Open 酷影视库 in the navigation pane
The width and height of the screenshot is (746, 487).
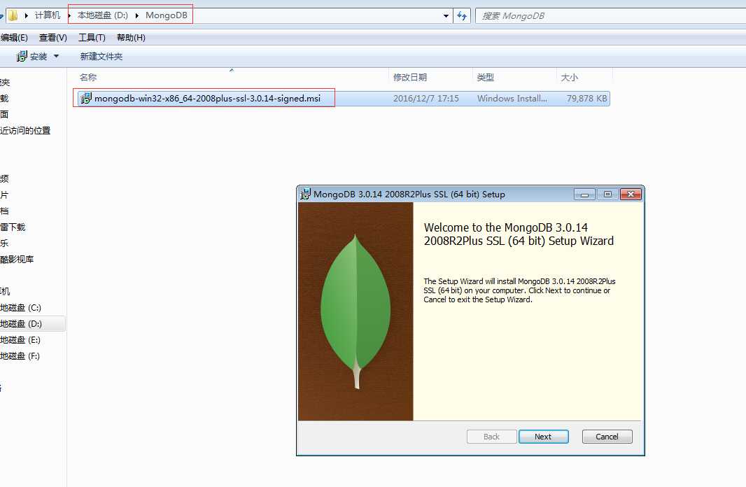(17, 259)
